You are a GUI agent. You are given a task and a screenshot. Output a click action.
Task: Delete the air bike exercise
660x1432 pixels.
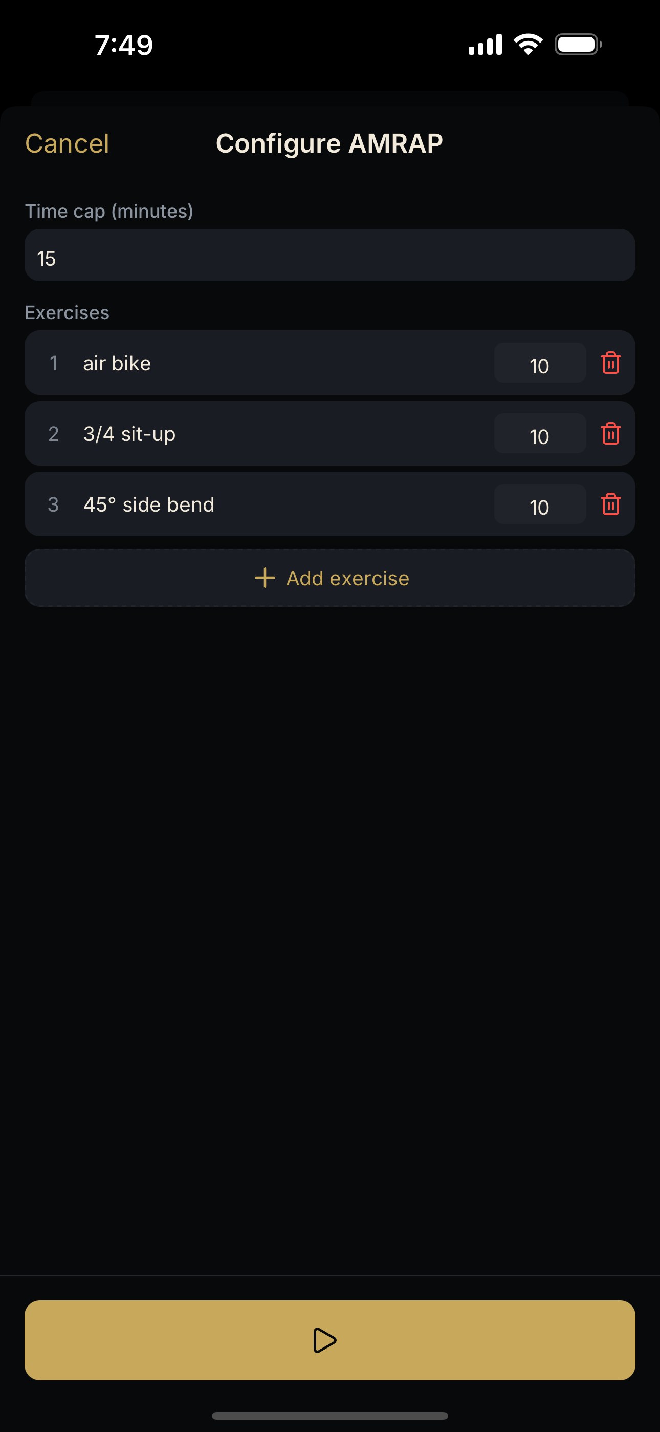pyautogui.click(x=610, y=363)
